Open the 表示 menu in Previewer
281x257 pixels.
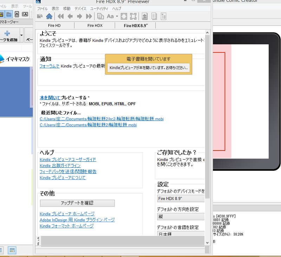[55, 8]
